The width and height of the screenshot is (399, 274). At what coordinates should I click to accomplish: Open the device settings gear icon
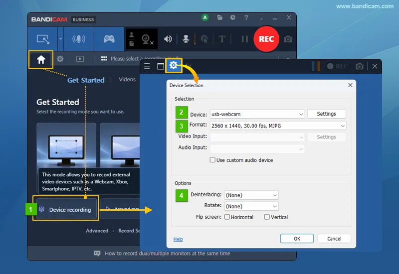coord(174,66)
